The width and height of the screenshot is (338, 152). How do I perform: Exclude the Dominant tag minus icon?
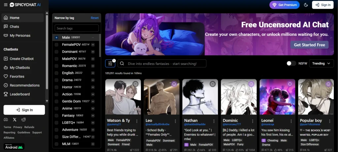93,52
